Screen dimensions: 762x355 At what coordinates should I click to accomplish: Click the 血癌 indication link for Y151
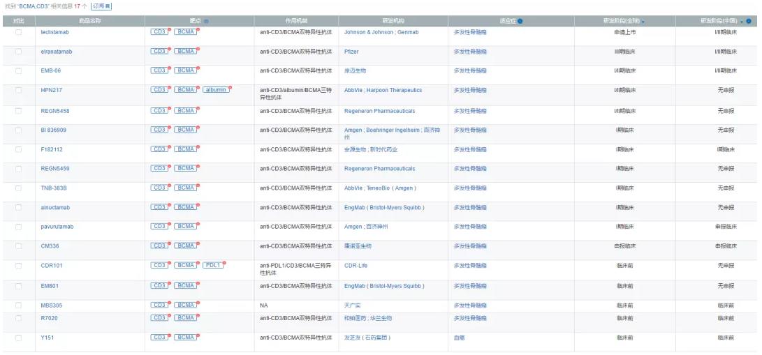click(460, 338)
